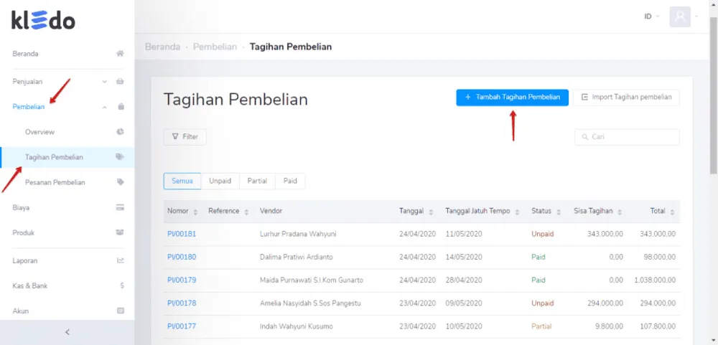Sort by Tanggal Jatuh Tempo arrows
The image size is (718, 345).
(x=518, y=212)
